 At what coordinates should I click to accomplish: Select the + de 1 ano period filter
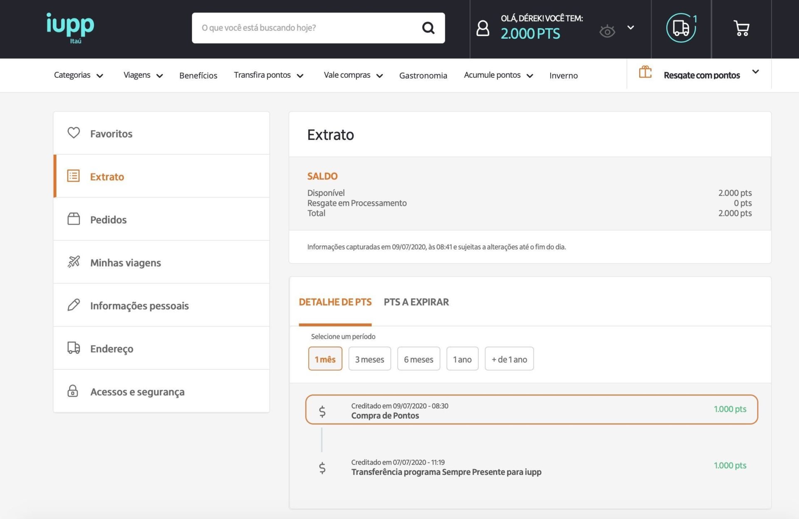(509, 359)
